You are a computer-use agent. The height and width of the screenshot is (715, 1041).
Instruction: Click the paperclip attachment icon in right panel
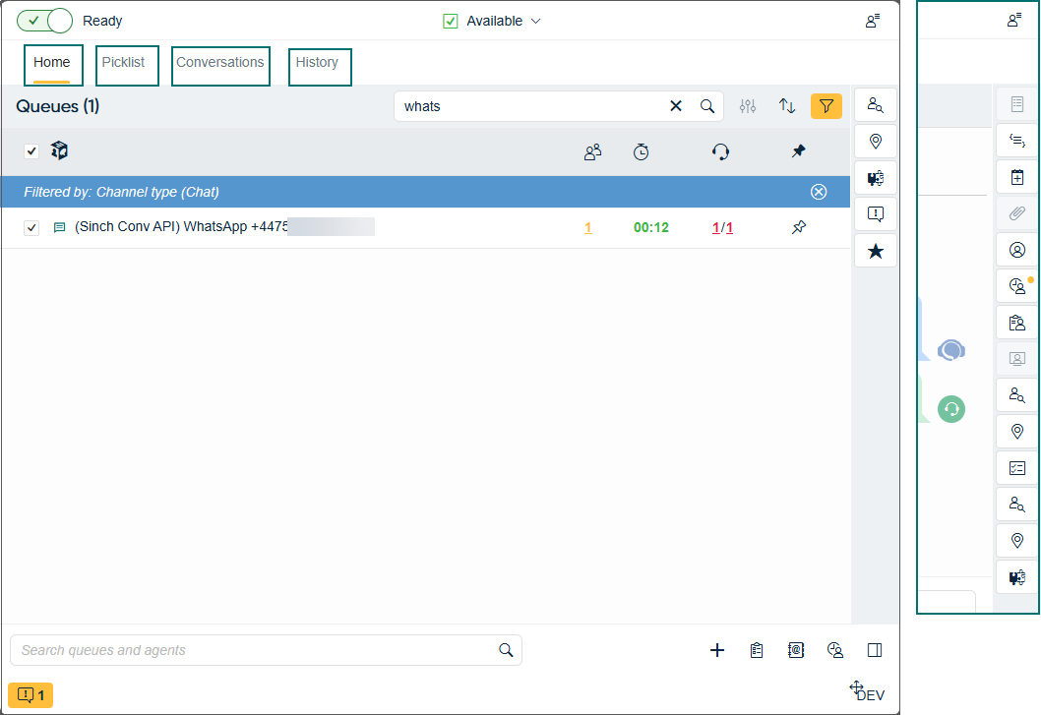pos(1016,213)
